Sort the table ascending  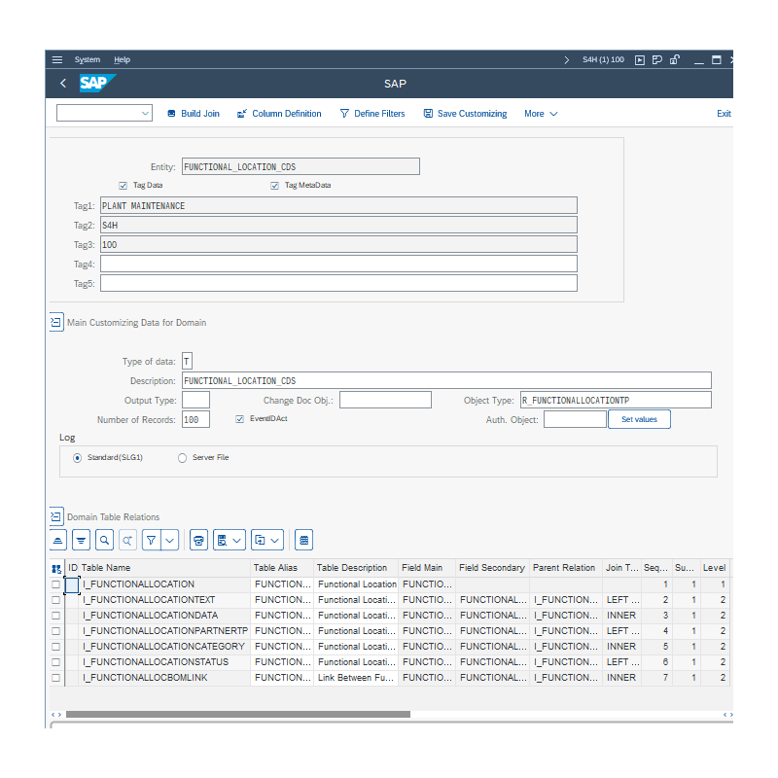coord(58,539)
